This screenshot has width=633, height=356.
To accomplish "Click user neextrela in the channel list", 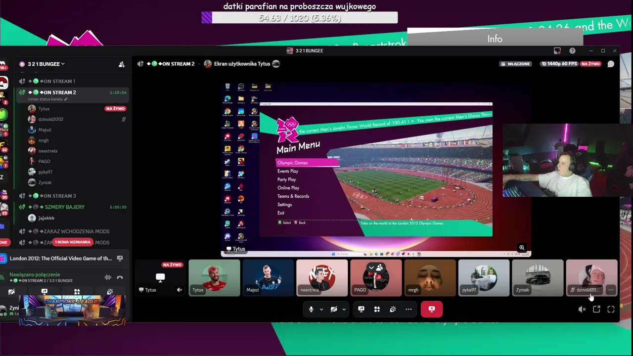I will coord(47,151).
